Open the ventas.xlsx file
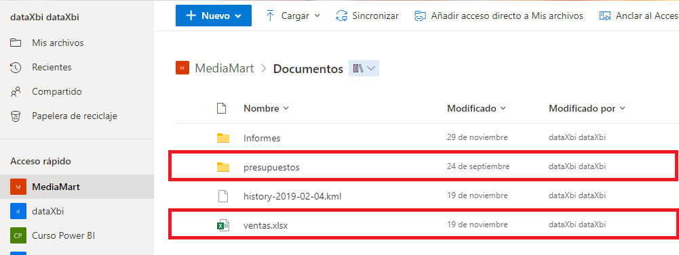Image resolution: width=679 pixels, height=255 pixels. (x=265, y=225)
